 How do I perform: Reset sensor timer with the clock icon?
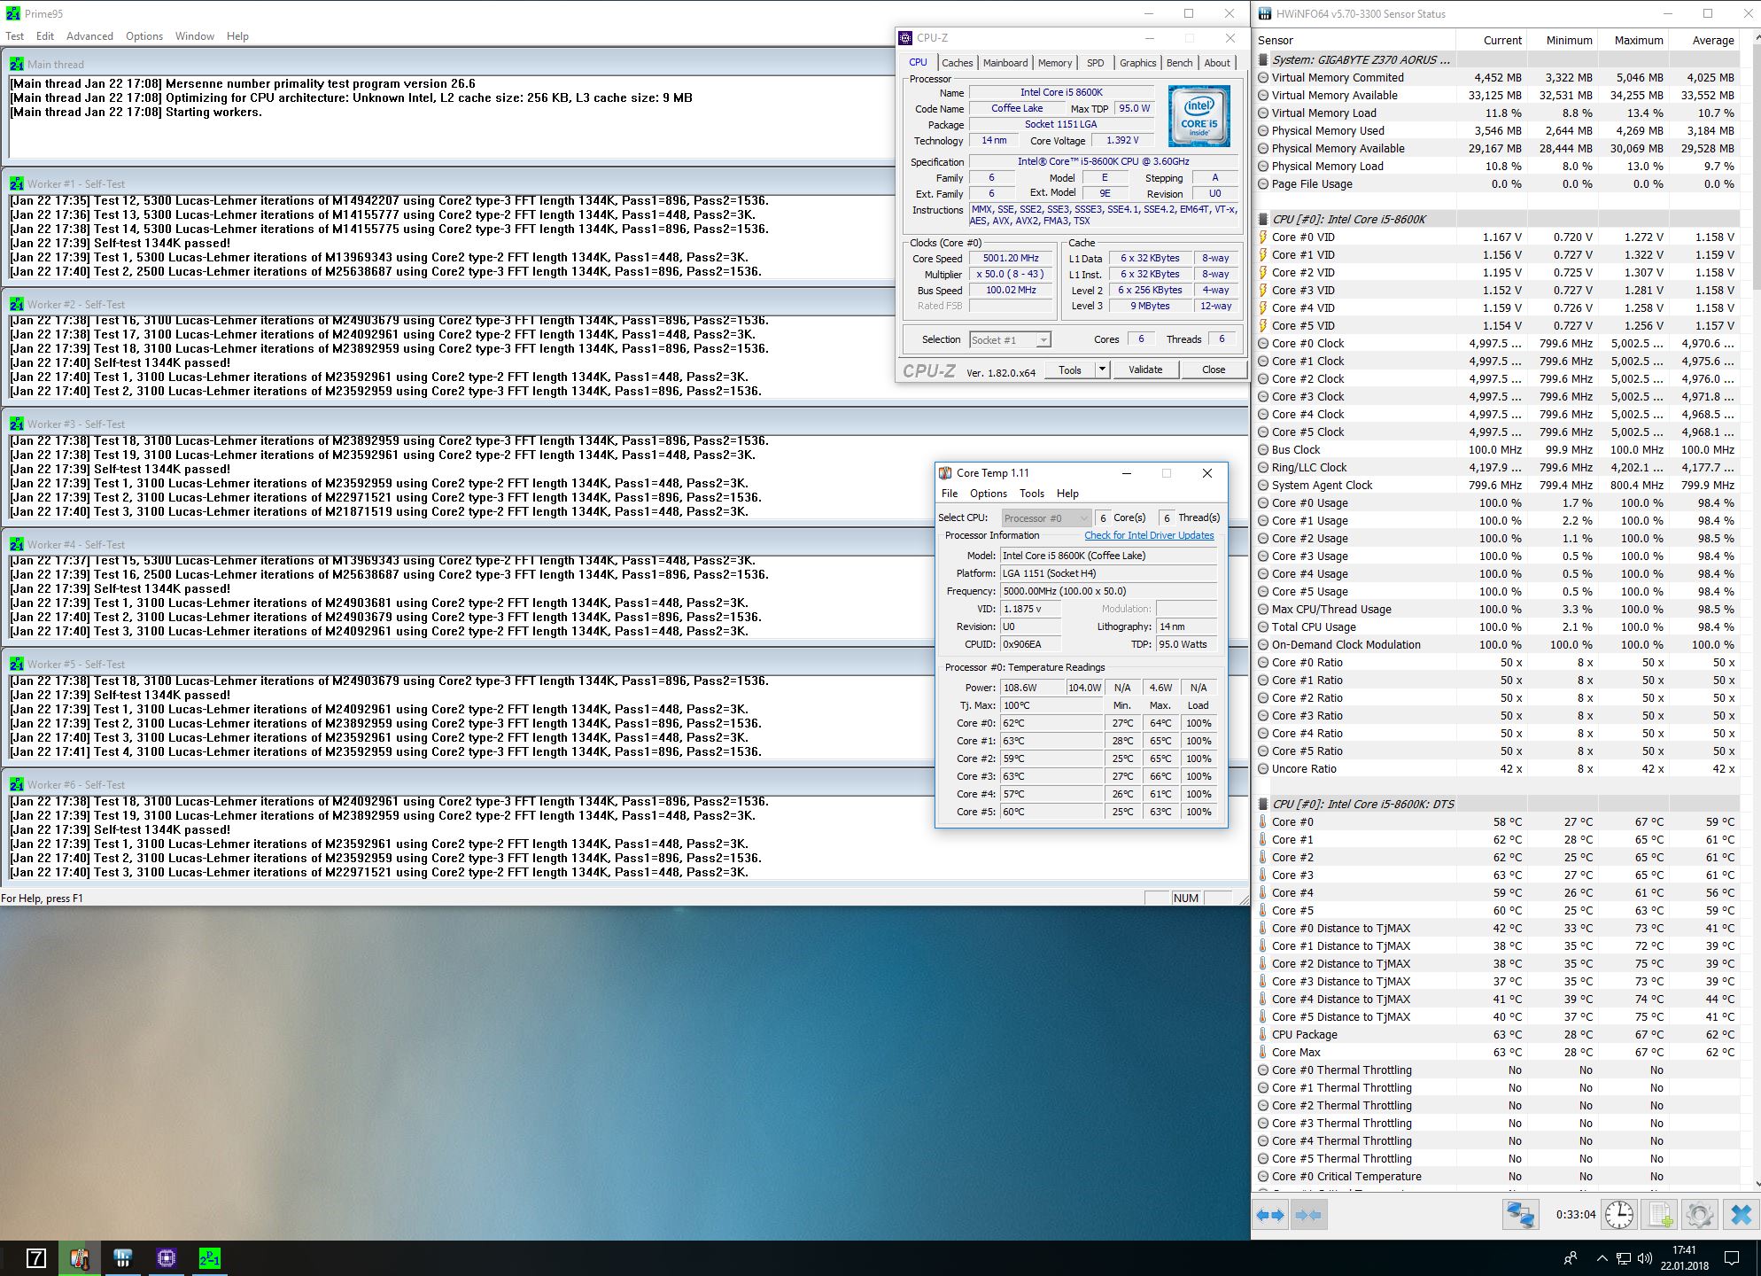pos(1619,1214)
